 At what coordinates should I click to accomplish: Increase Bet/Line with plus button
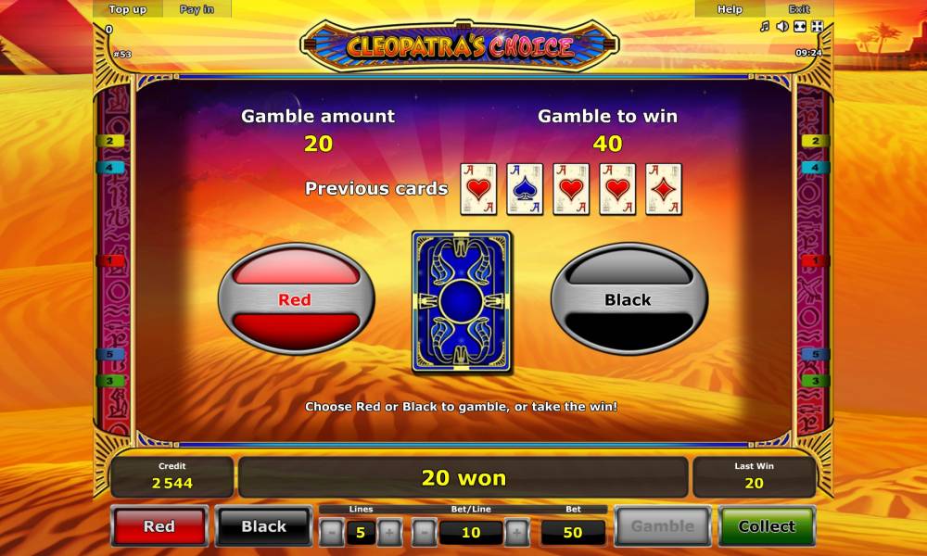tap(516, 532)
